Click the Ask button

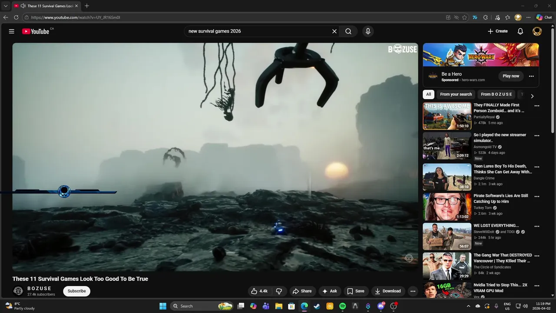point(330,291)
